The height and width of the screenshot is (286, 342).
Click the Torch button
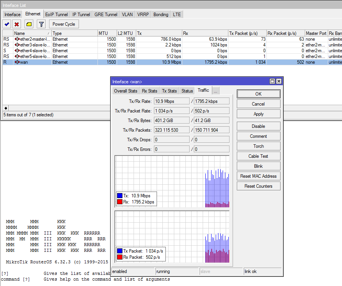click(258, 146)
